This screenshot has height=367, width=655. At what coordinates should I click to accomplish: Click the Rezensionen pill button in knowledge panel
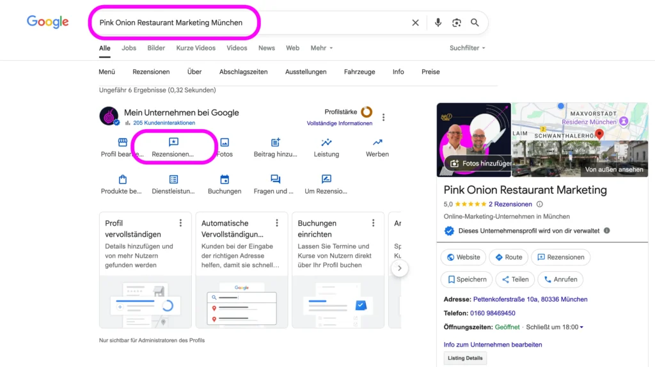click(x=560, y=257)
